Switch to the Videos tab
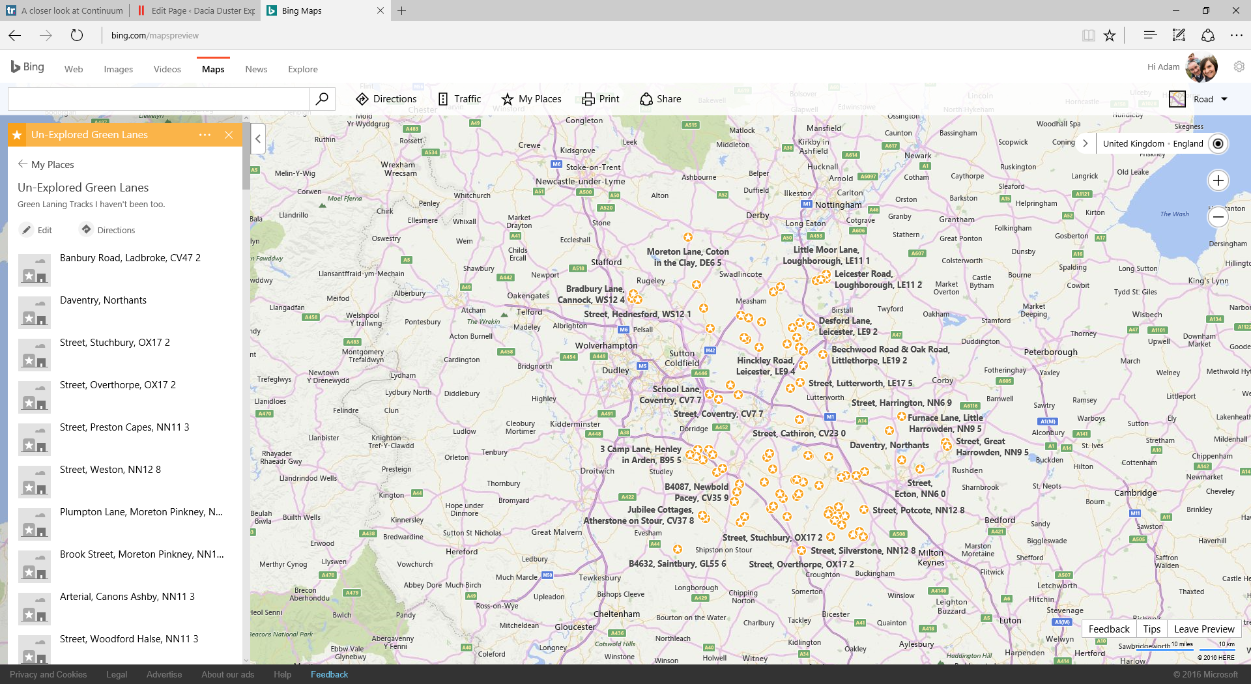The height and width of the screenshot is (684, 1251). (x=167, y=69)
